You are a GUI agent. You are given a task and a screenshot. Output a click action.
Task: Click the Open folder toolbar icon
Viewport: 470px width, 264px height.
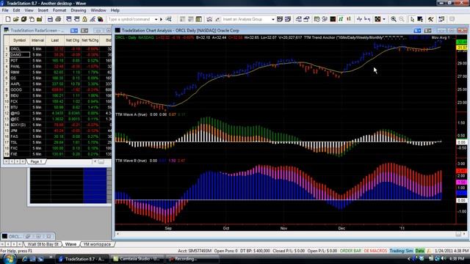pos(16,19)
